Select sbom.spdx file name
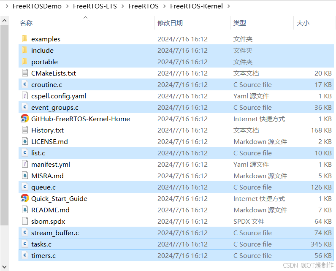Image resolution: width=336 pixels, height=271 pixels. click(x=48, y=221)
